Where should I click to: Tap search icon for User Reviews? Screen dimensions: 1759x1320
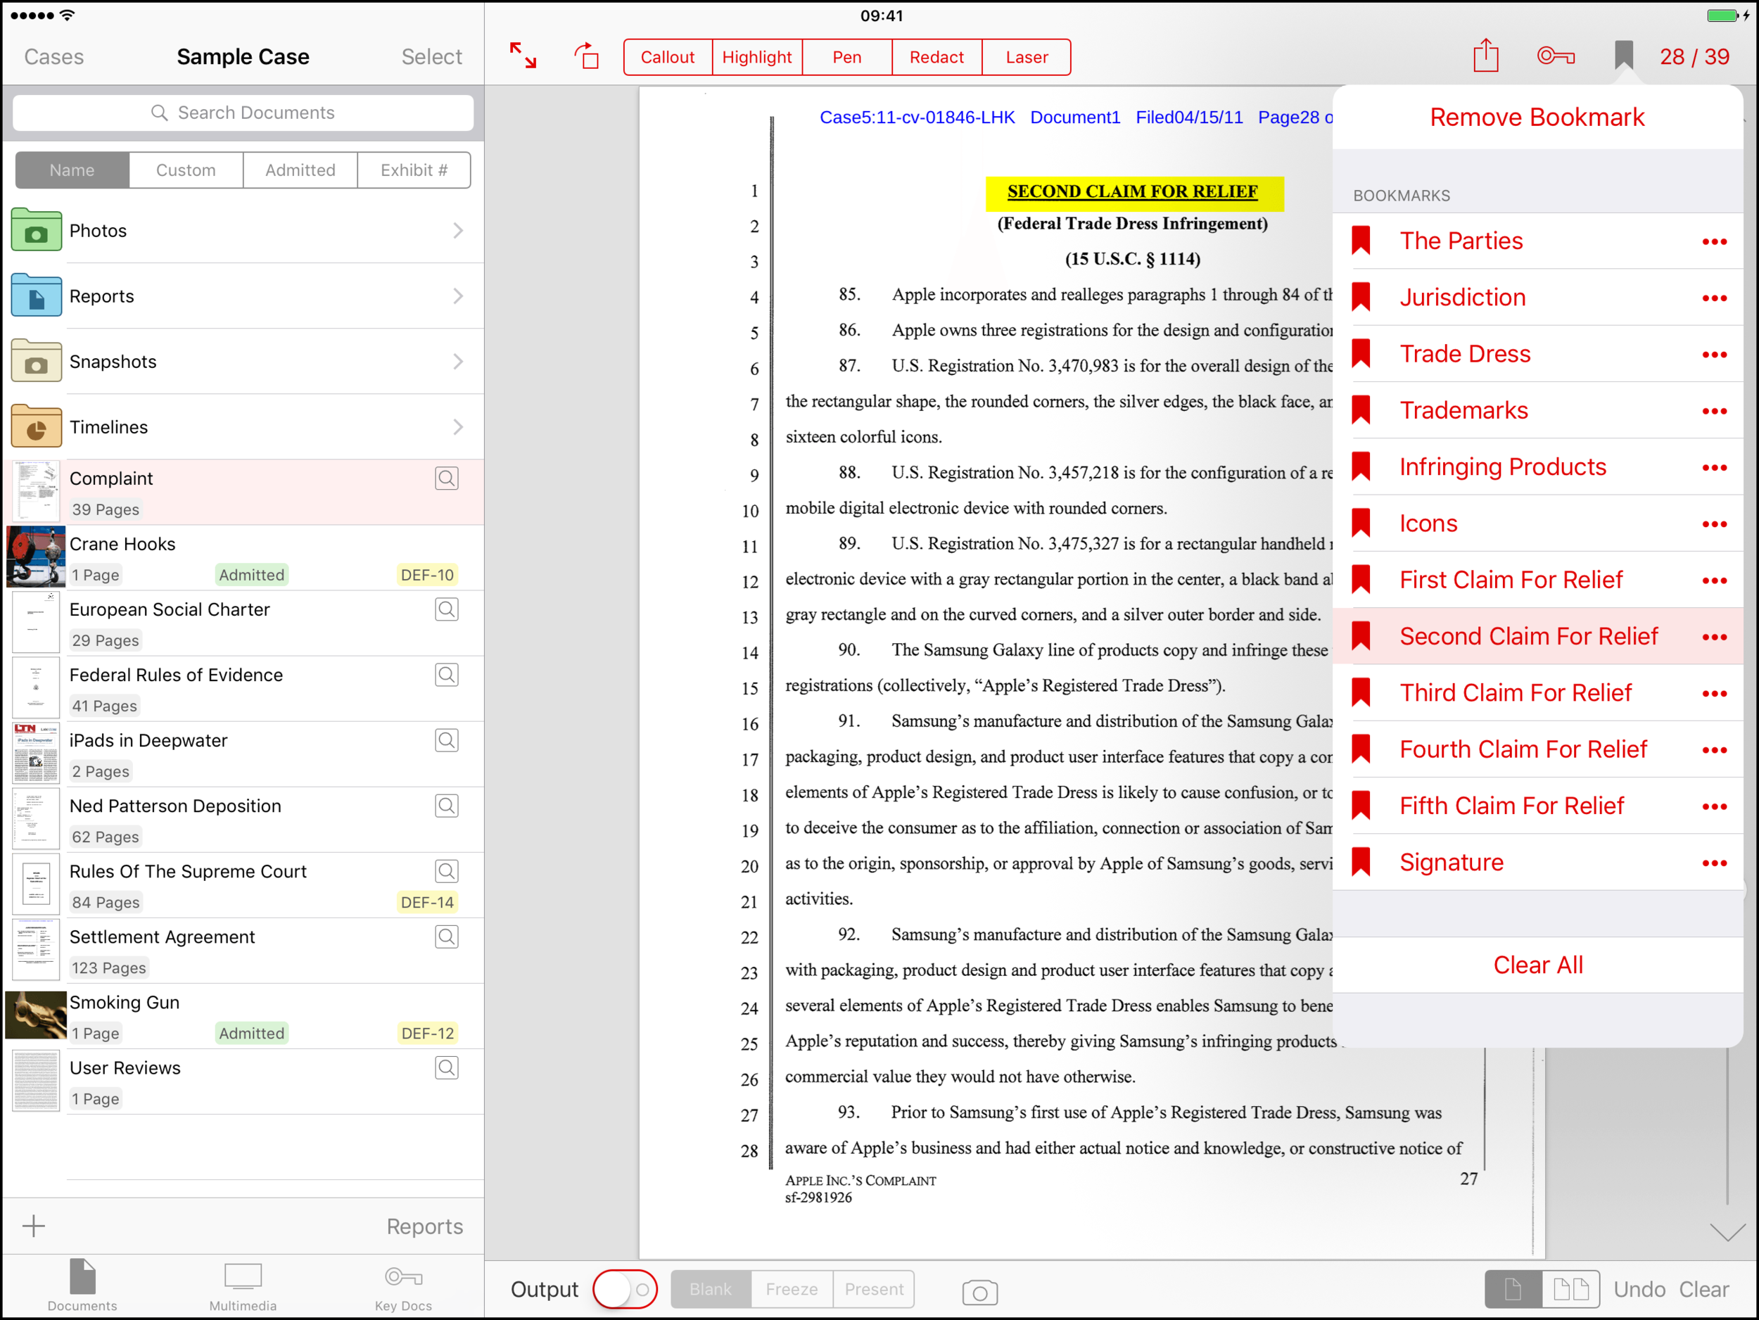[x=447, y=1067]
